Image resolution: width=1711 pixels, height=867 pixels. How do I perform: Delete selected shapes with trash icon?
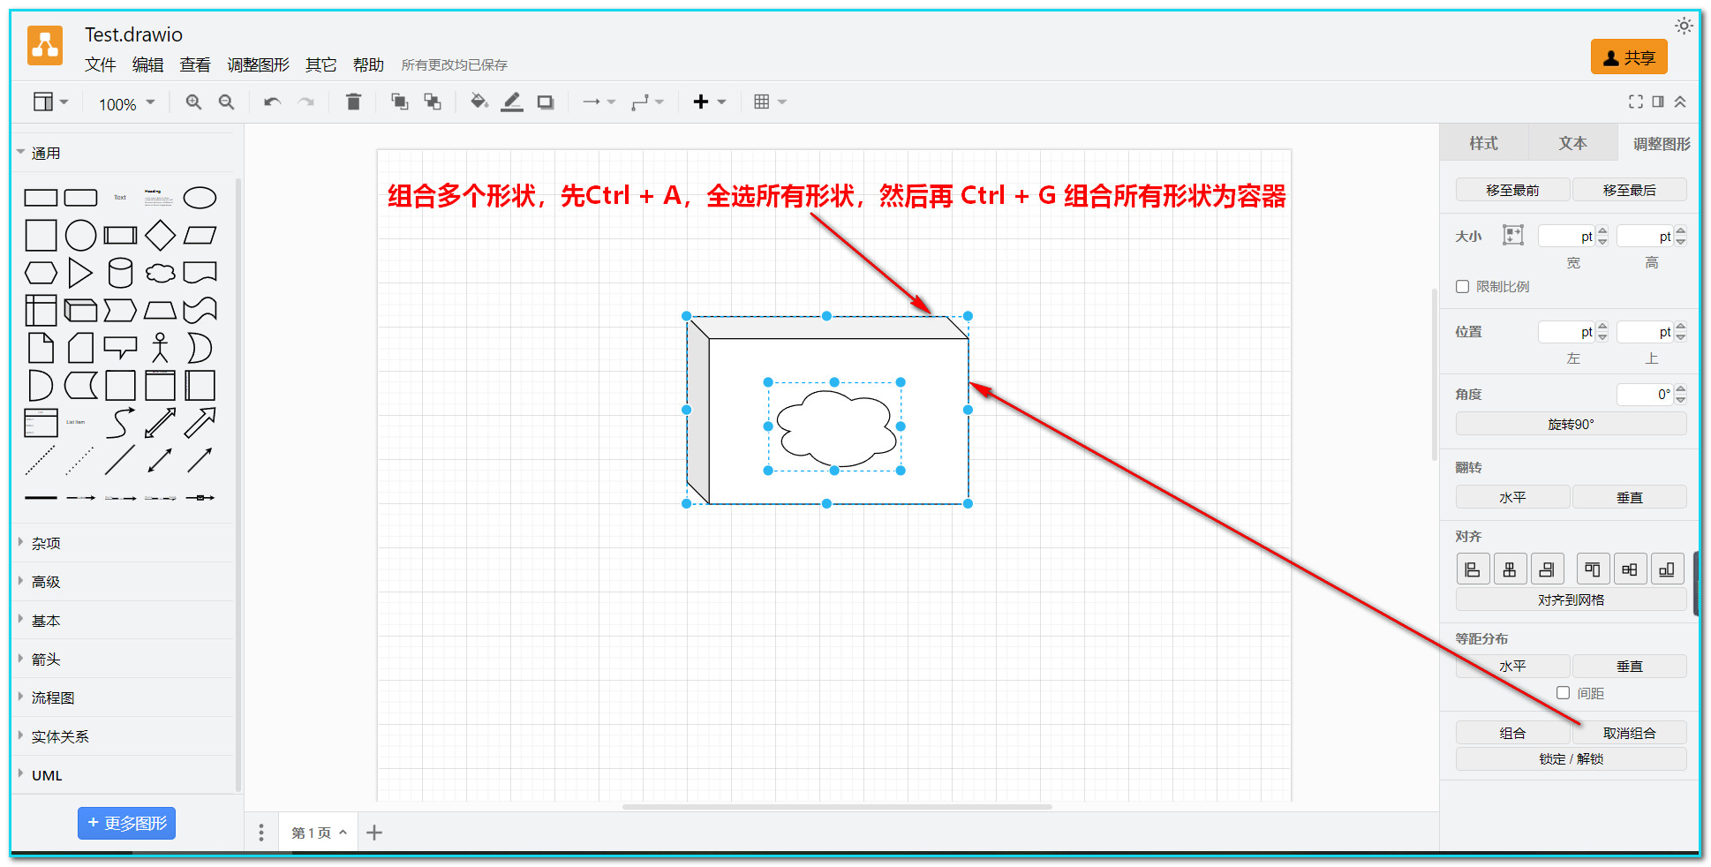353,102
